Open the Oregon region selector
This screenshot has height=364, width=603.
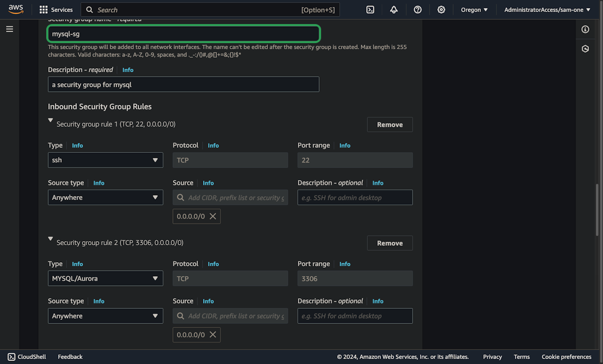pyautogui.click(x=474, y=10)
